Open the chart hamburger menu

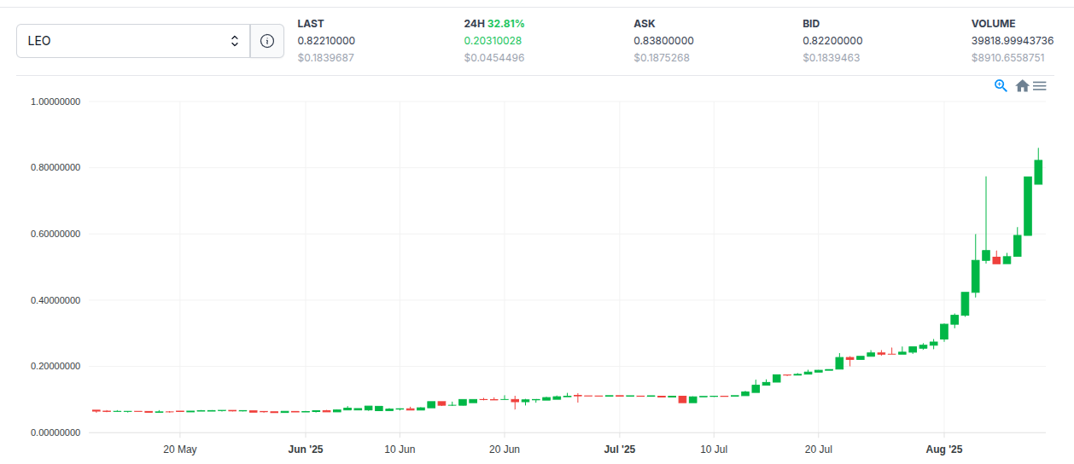1039,86
